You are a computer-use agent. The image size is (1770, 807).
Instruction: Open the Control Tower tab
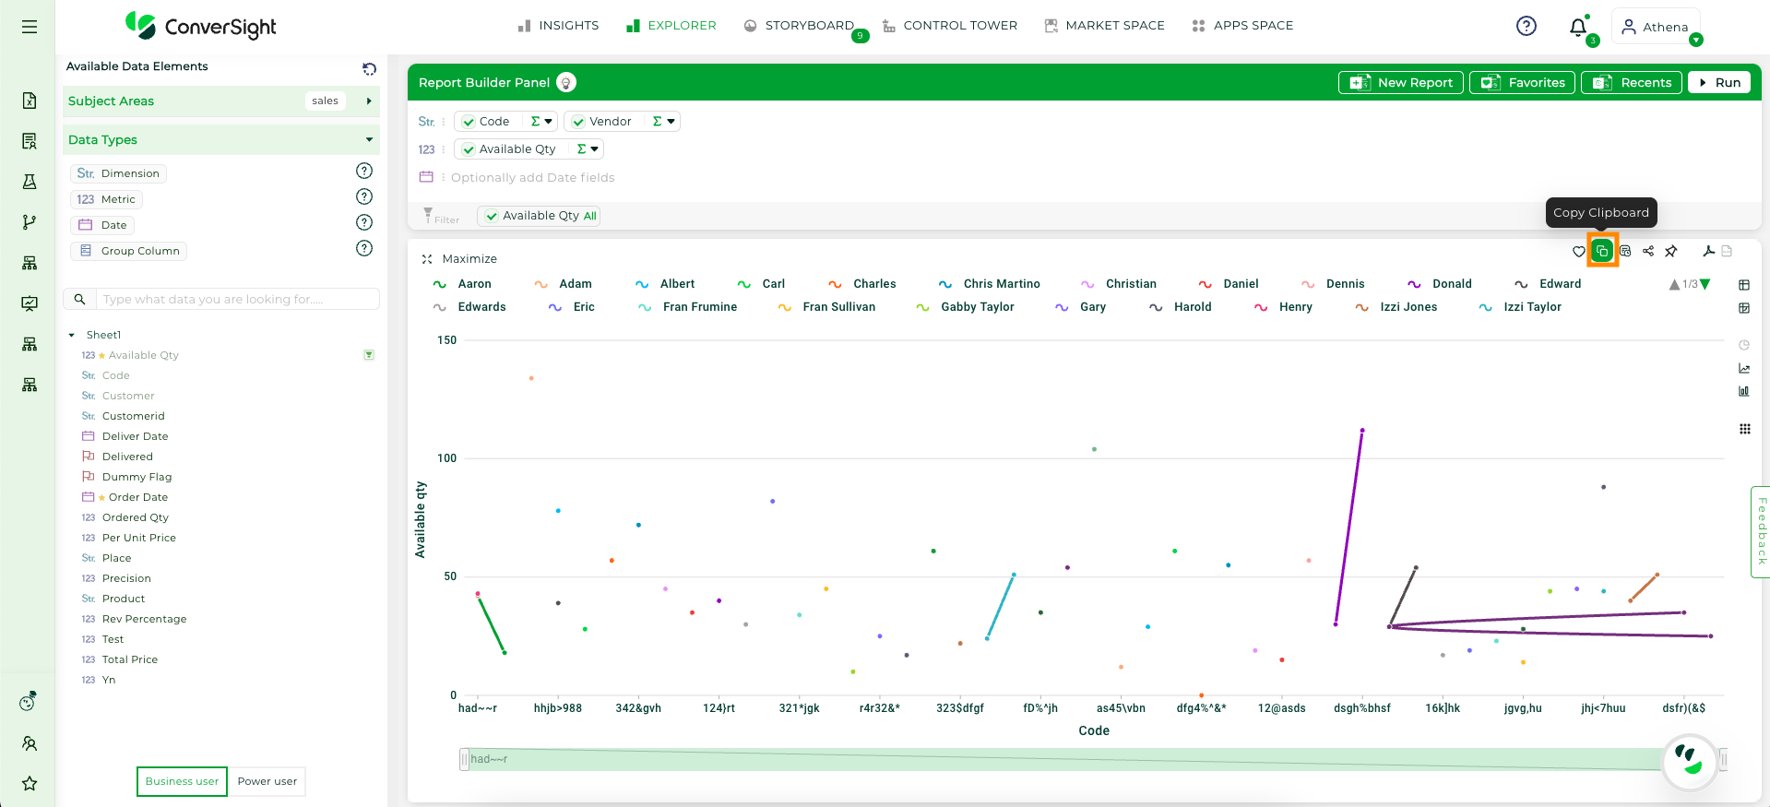pyautogui.click(x=950, y=26)
